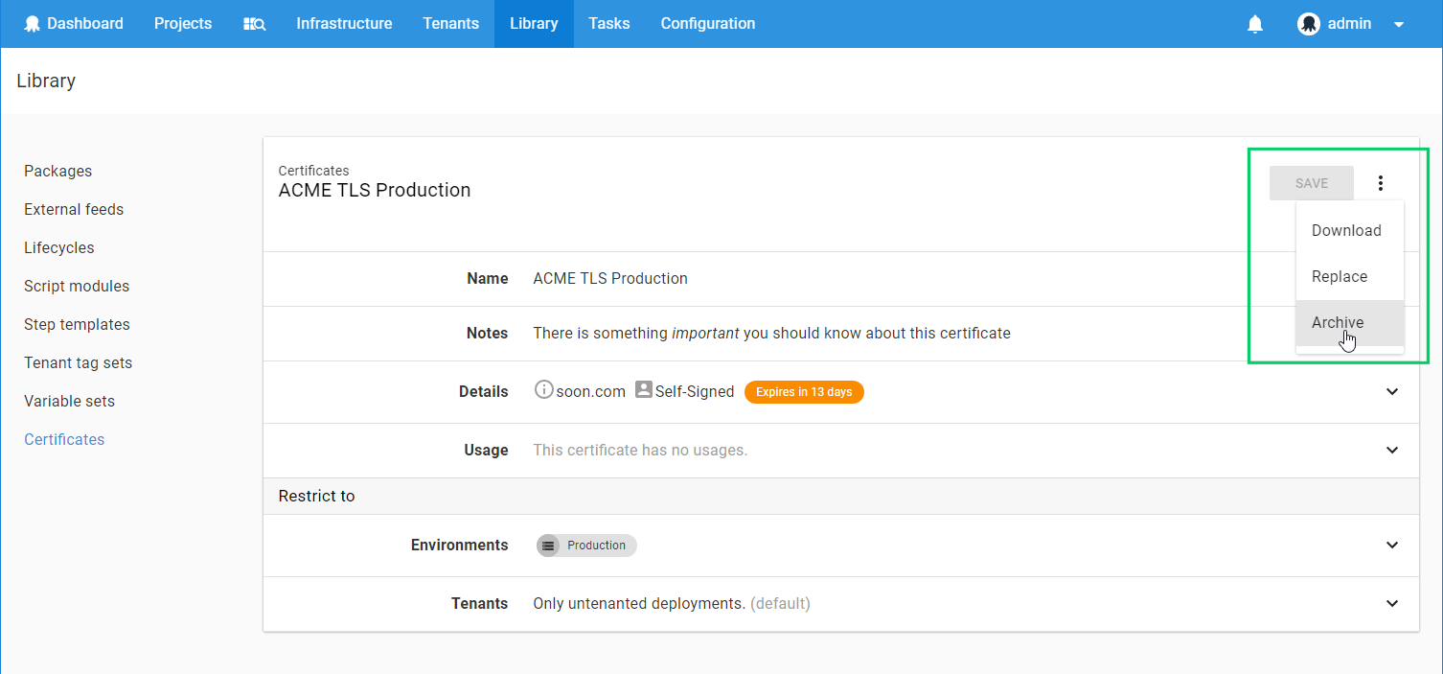Click the info icon beside soon.com
Viewport: 1443px width, 674px height.
(x=543, y=390)
